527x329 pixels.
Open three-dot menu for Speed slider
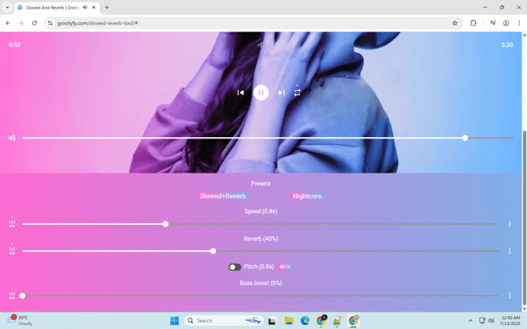click(509, 223)
